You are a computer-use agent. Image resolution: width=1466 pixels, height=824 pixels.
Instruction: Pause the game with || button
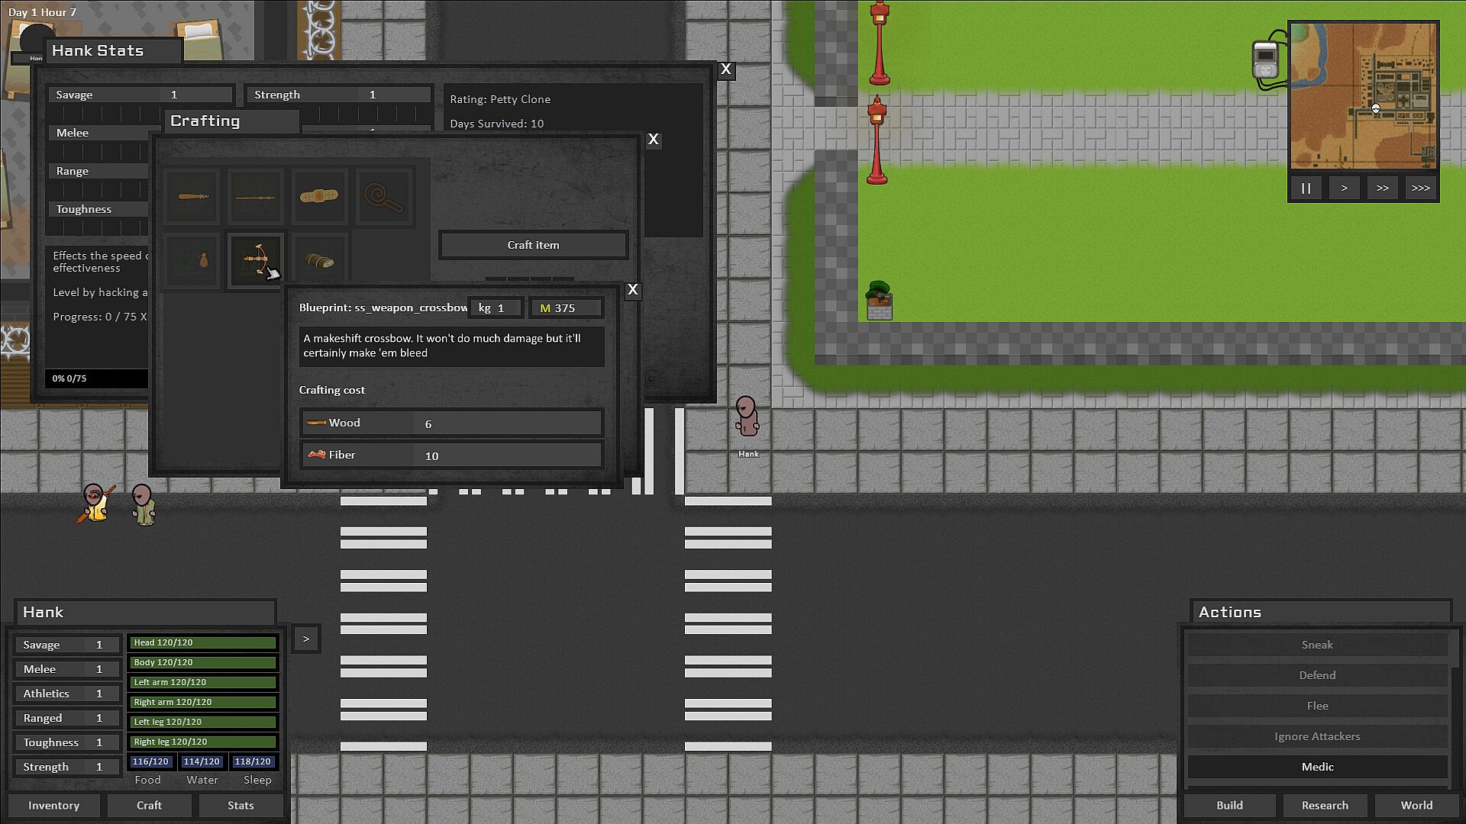pyautogui.click(x=1306, y=188)
